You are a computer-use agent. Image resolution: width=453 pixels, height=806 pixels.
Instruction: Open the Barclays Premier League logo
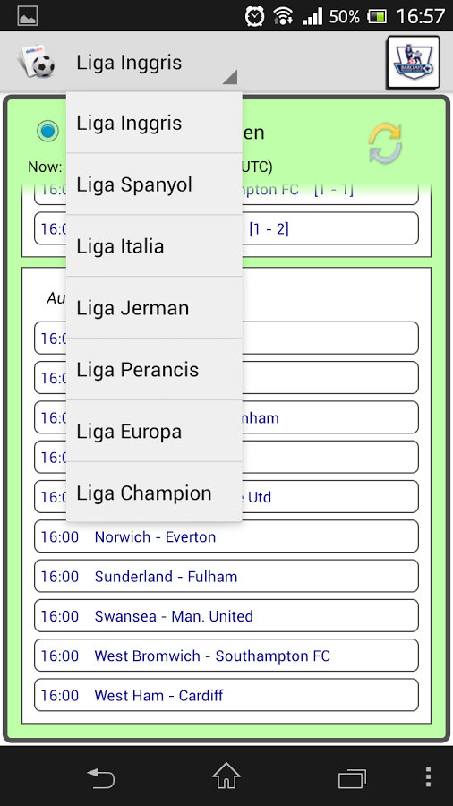(x=414, y=62)
